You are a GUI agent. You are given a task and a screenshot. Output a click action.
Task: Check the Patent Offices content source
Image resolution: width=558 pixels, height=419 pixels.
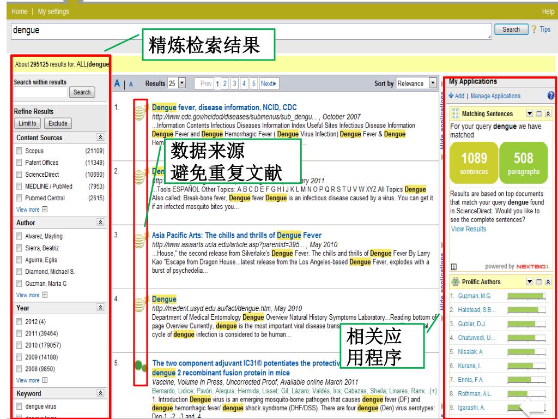point(19,163)
